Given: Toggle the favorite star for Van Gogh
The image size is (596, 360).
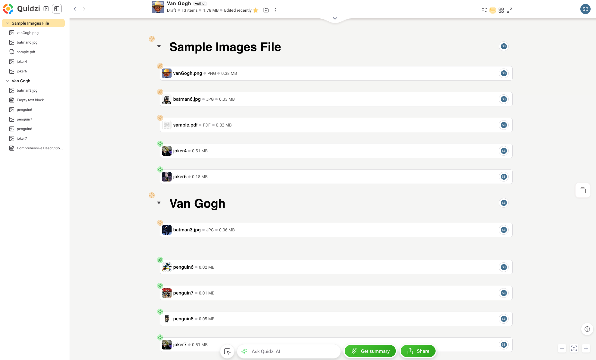Looking at the screenshot, I should click(x=256, y=10).
